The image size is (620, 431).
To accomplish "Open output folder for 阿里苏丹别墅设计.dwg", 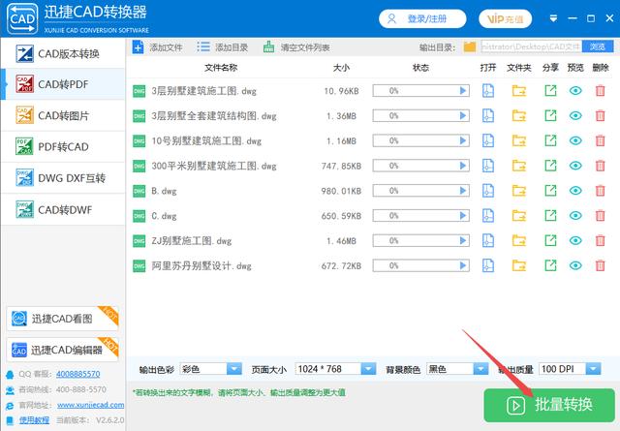I will tap(519, 265).
